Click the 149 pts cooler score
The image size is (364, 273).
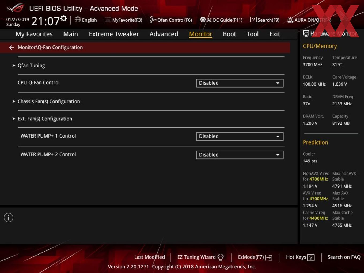point(310,161)
